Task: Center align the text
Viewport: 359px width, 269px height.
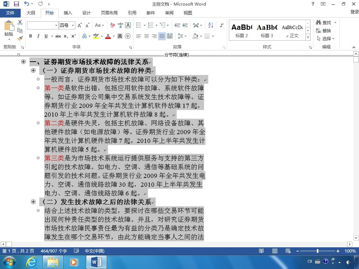Action: pyautogui.click(x=147, y=36)
